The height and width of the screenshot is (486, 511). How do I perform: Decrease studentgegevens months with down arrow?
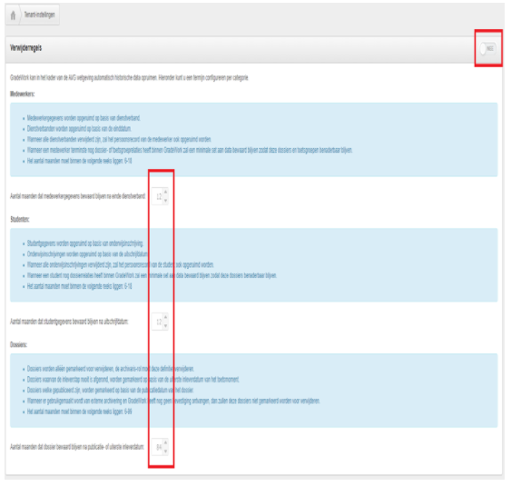click(165, 325)
